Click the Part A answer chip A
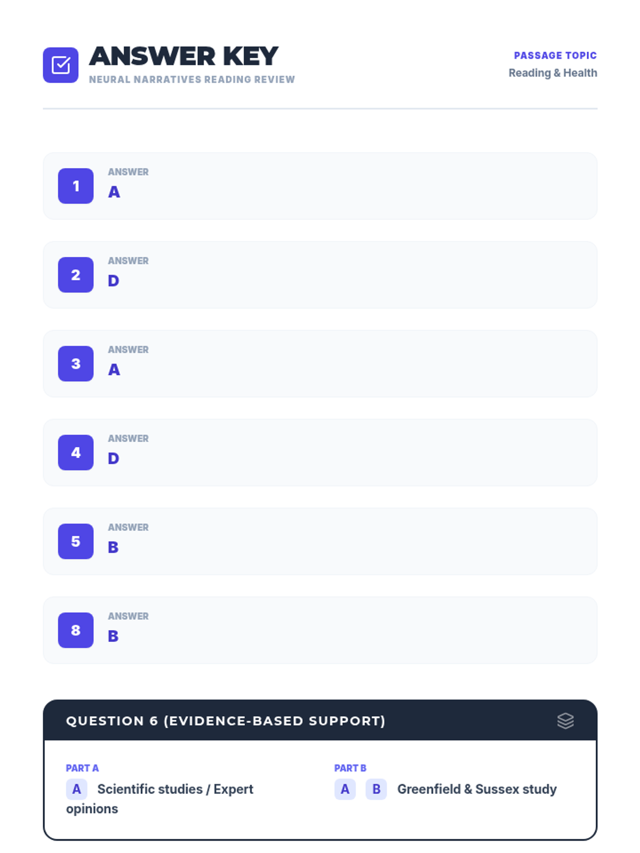 (76, 789)
